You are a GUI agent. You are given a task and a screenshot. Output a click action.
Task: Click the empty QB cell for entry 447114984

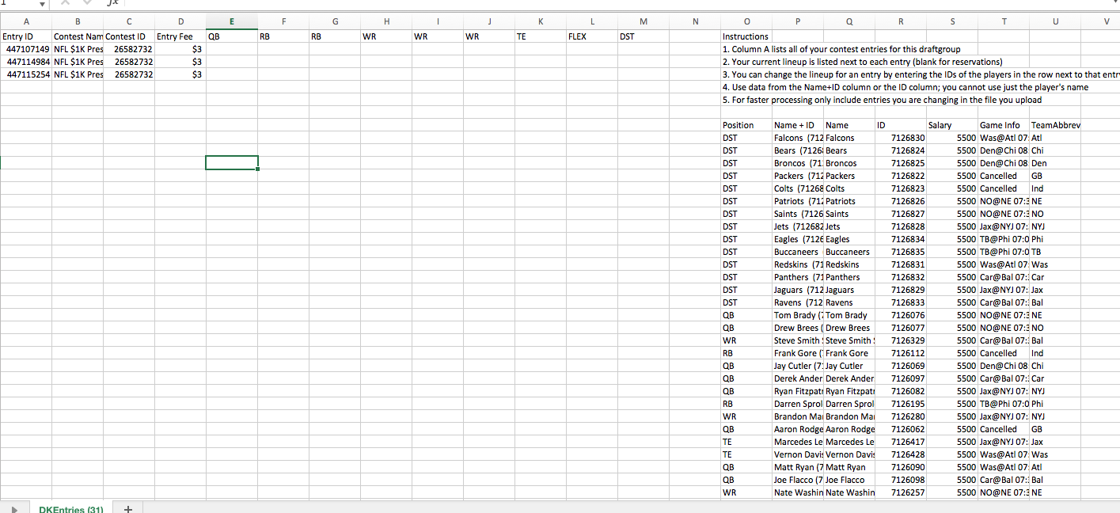coord(231,62)
